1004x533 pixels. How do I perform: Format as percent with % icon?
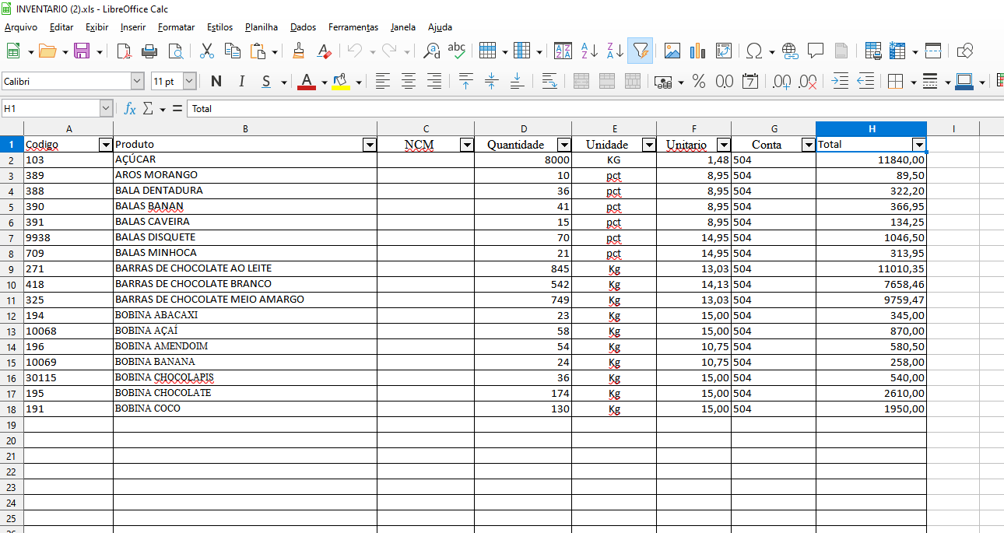point(699,82)
